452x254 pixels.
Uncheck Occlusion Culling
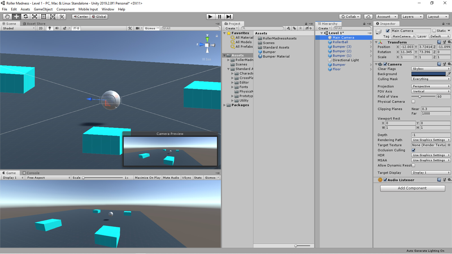click(x=413, y=150)
